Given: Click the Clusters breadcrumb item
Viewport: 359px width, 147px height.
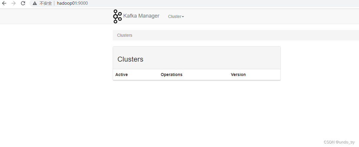Looking at the screenshot, I should (125, 35).
